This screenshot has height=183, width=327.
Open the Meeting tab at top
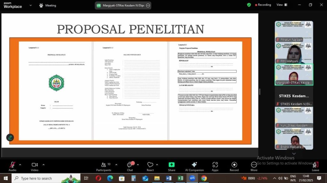47,5
